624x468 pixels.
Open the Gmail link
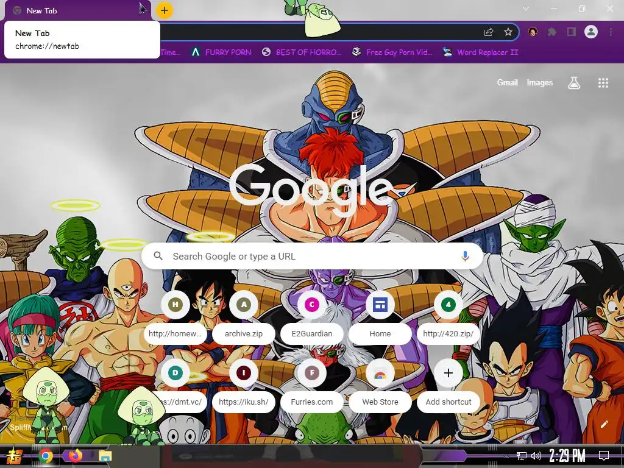pyautogui.click(x=507, y=82)
